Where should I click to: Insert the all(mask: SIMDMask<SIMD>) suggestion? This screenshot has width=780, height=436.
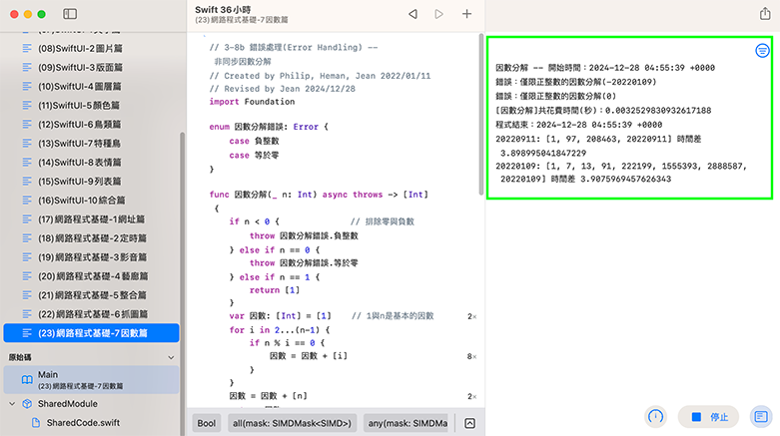[291, 423]
